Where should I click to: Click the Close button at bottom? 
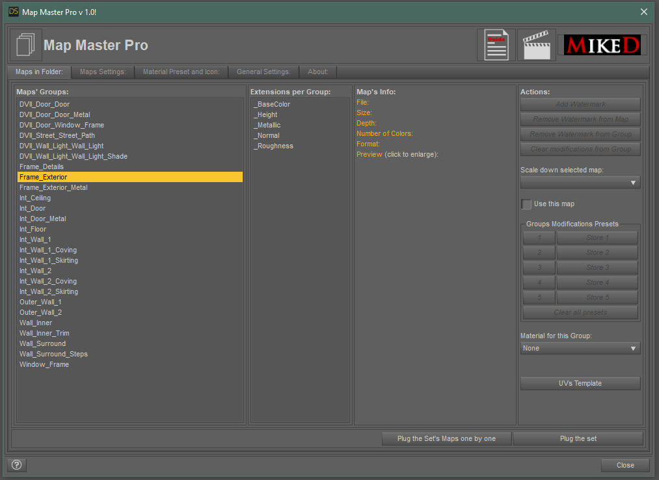(625, 465)
